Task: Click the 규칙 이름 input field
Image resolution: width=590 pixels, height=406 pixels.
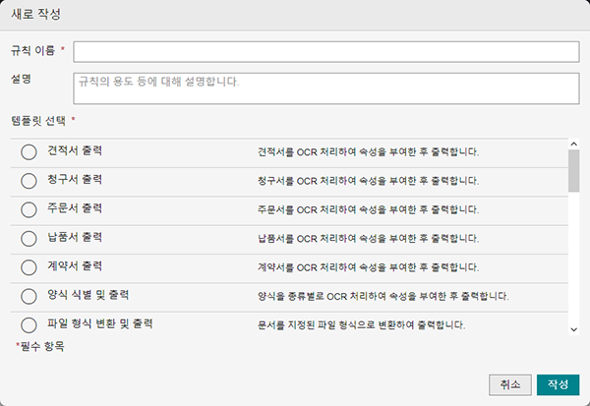Action: coord(326,52)
